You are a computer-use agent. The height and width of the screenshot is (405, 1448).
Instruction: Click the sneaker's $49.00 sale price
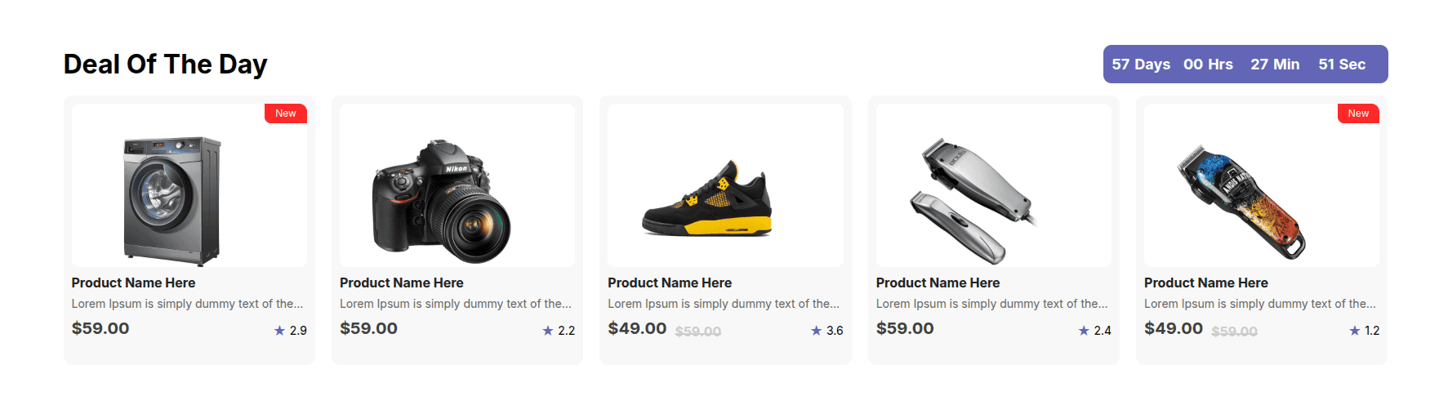[637, 328]
